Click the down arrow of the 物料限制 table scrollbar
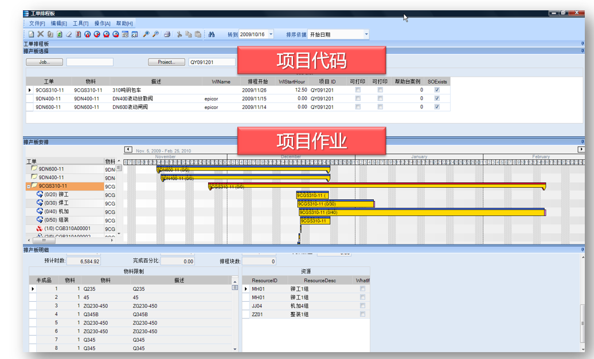Viewport: 594px width, 359px height. point(235,349)
